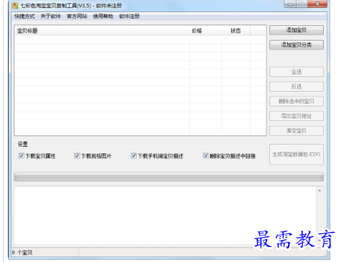
Task: Click the "0 个宝贝" status bar text
Action: coord(22,253)
